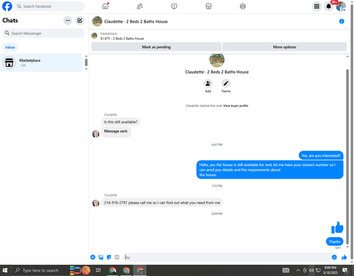This screenshot has width=354, height=276.
Task: Open the $1,475 2 Beds listing link
Action: (x=122, y=38)
